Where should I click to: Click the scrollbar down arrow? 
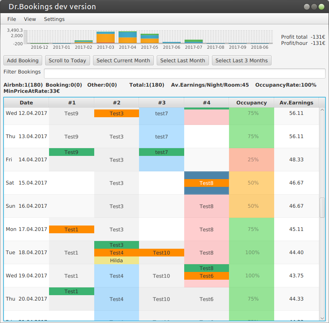[x=322, y=318]
